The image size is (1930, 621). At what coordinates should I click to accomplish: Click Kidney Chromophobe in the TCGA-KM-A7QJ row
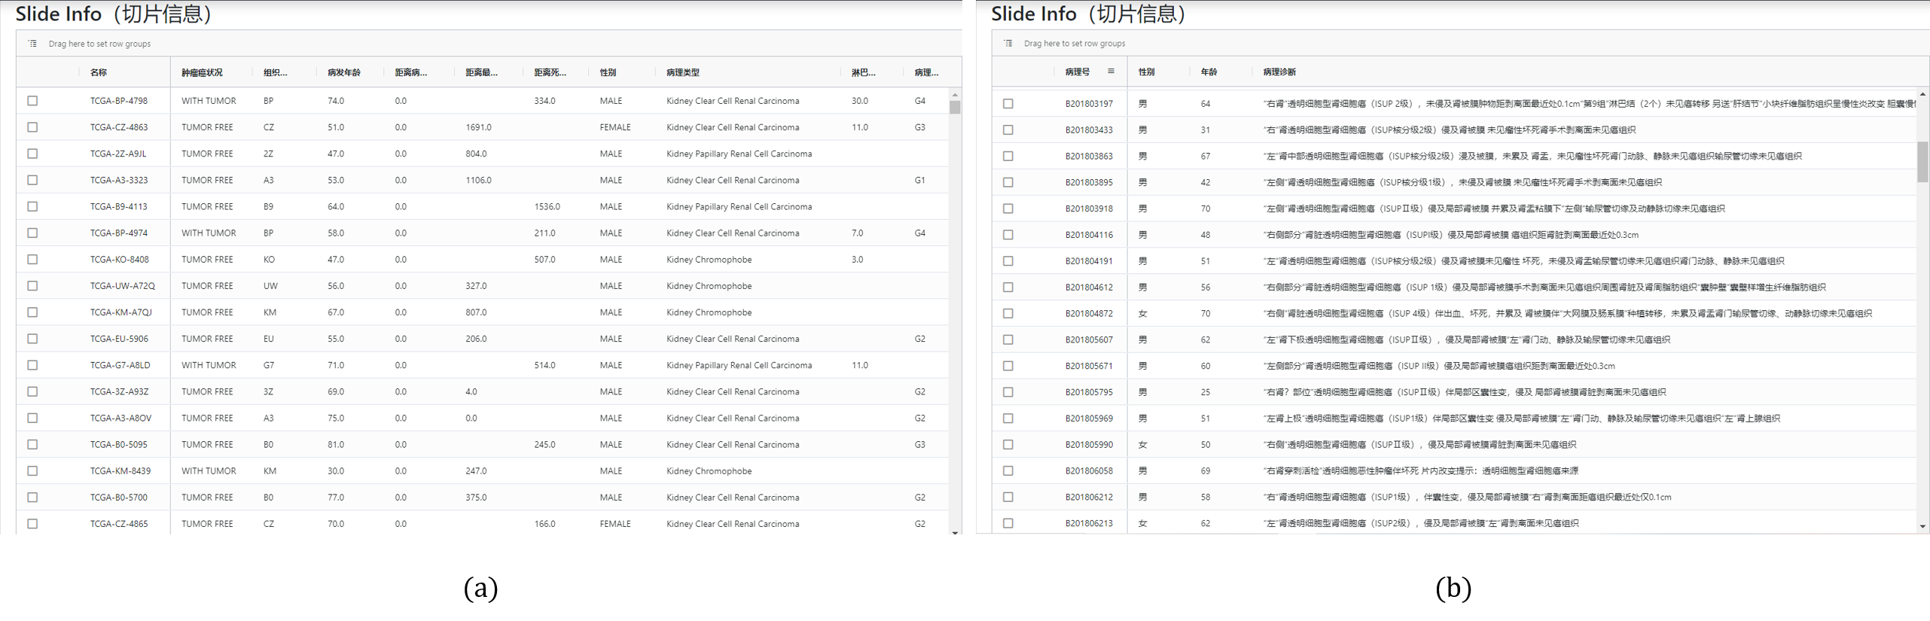(709, 312)
